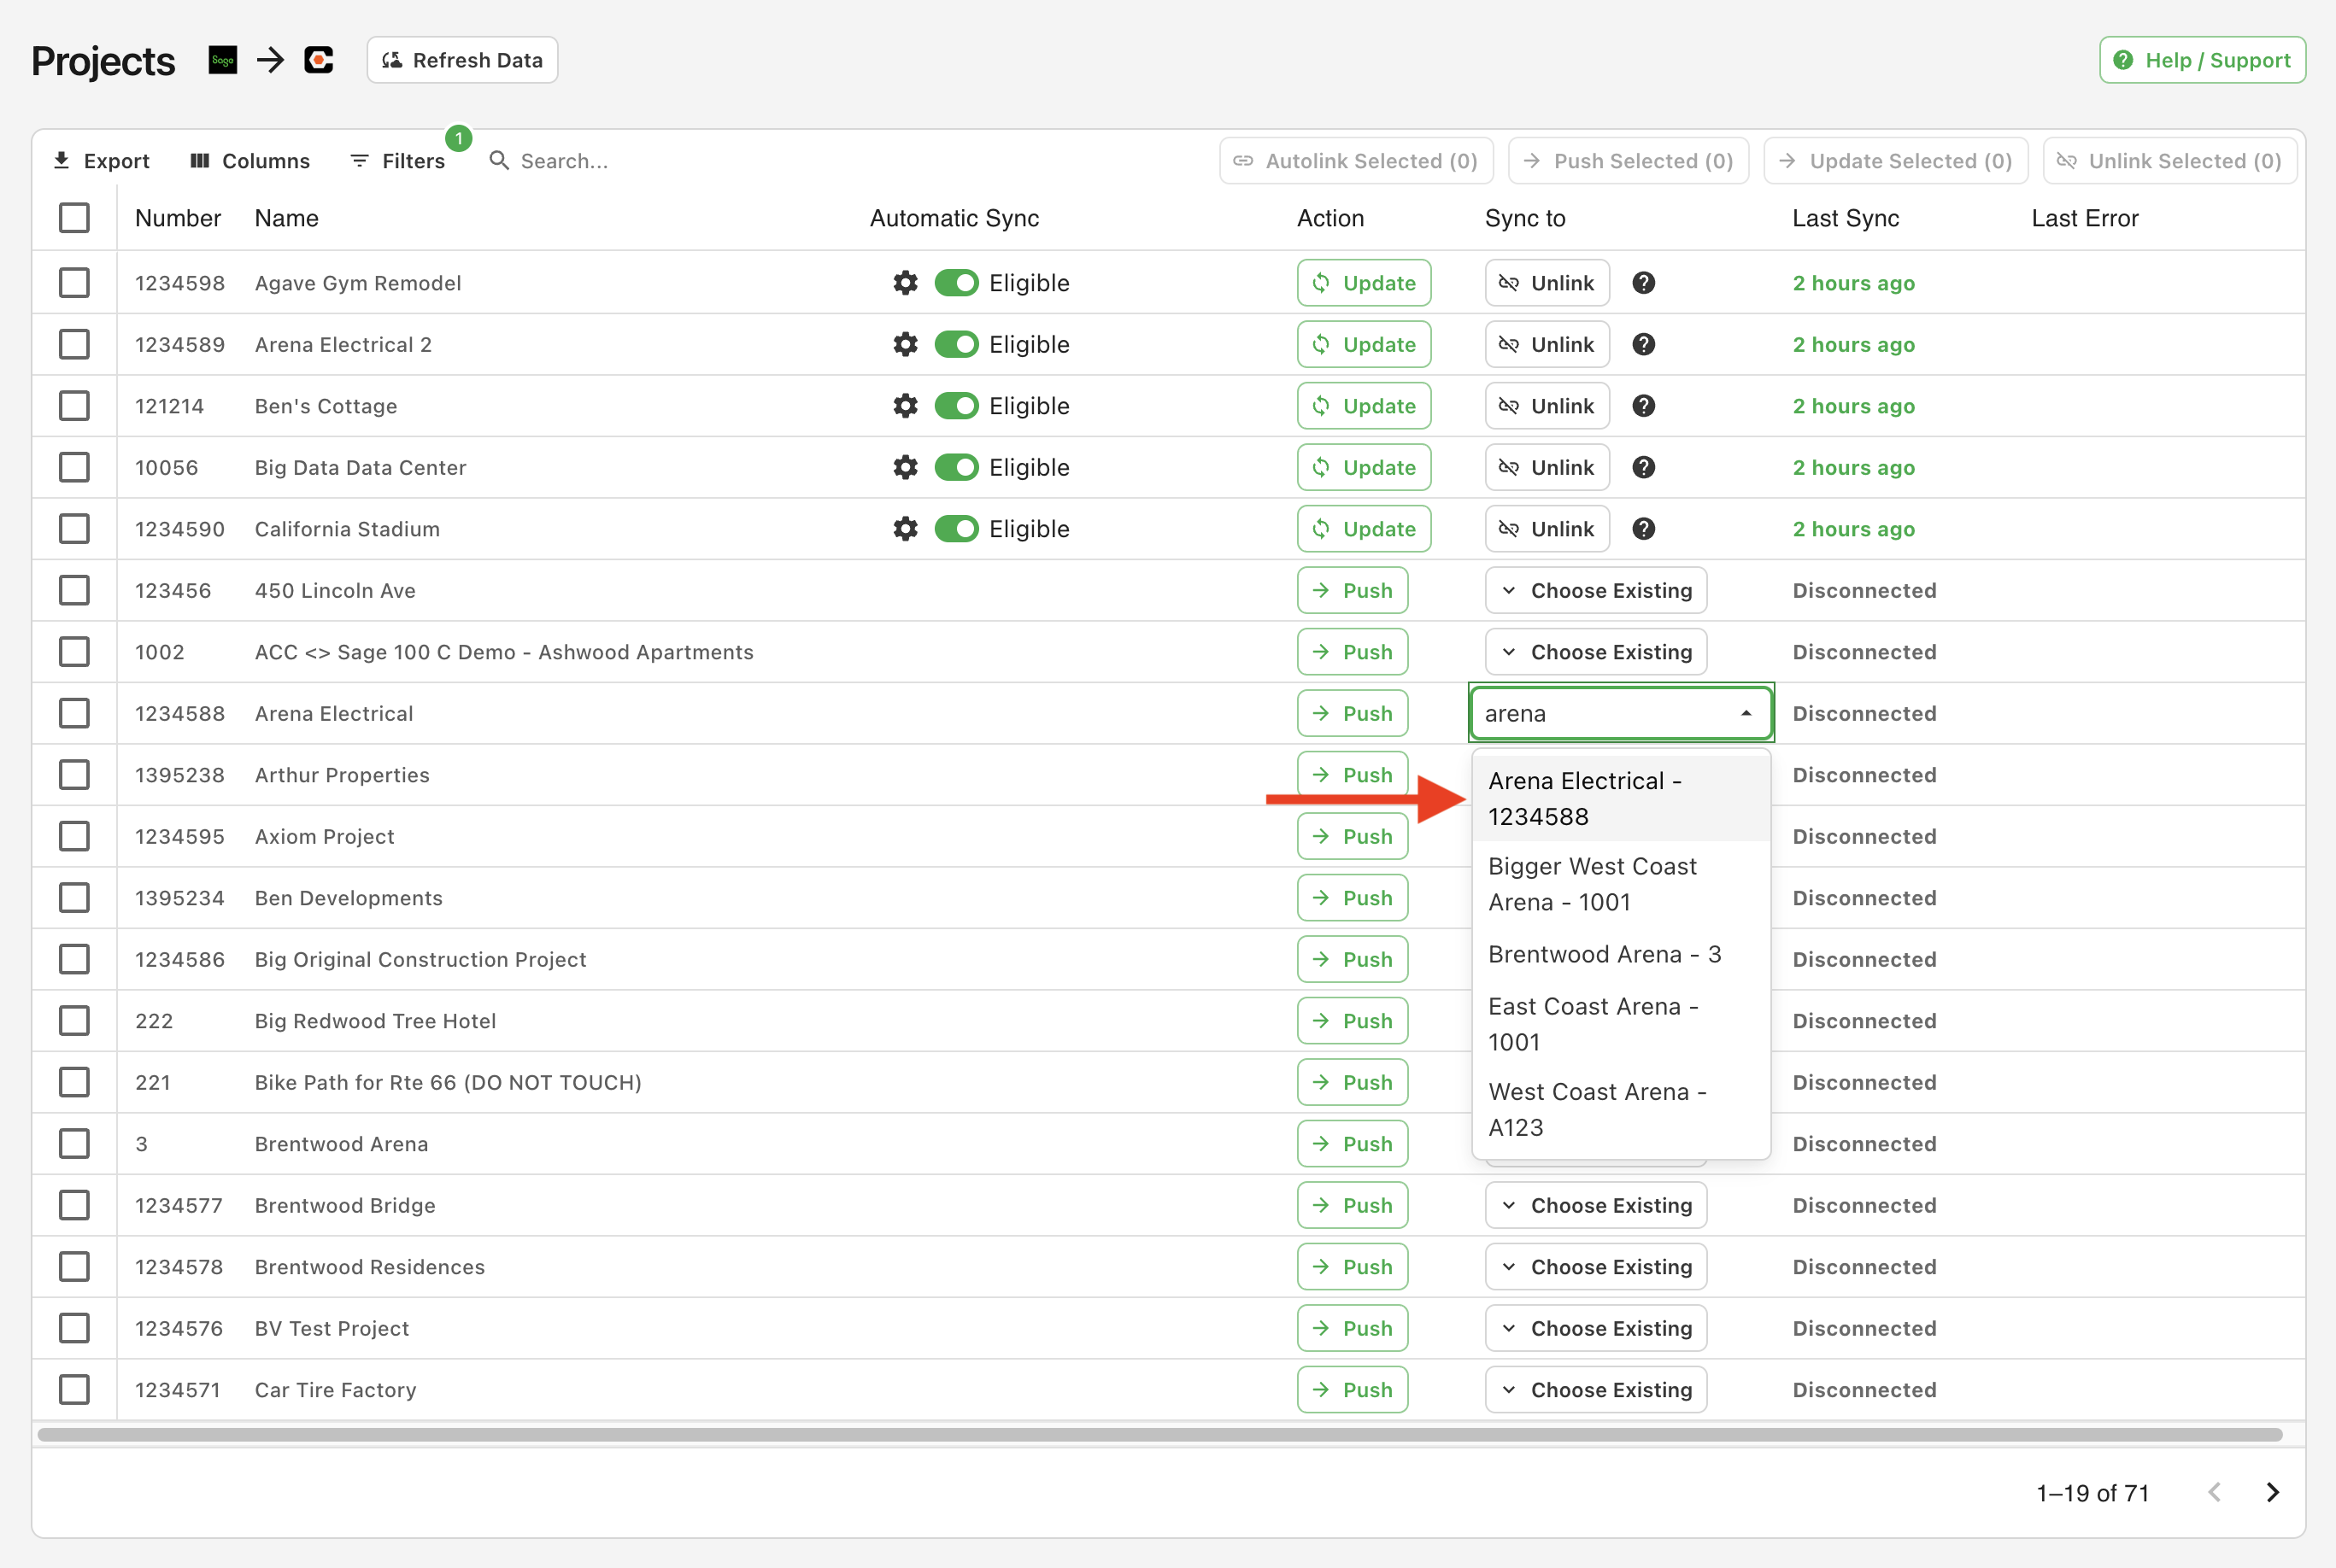The height and width of the screenshot is (1568, 2336).
Task: Select checkbox for Car Tire Factory row
Action: (x=74, y=1390)
